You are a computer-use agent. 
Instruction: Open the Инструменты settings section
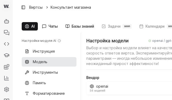pos(49,72)
